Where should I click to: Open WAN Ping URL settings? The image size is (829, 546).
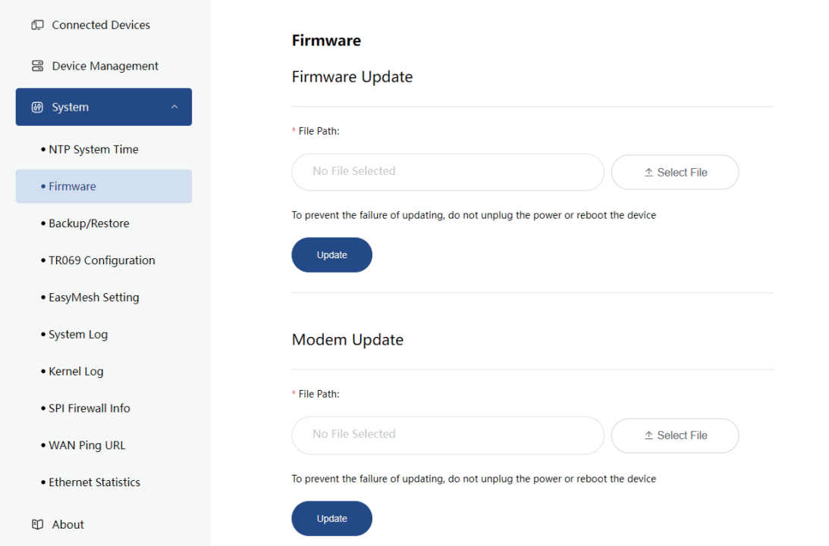[x=87, y=445]
